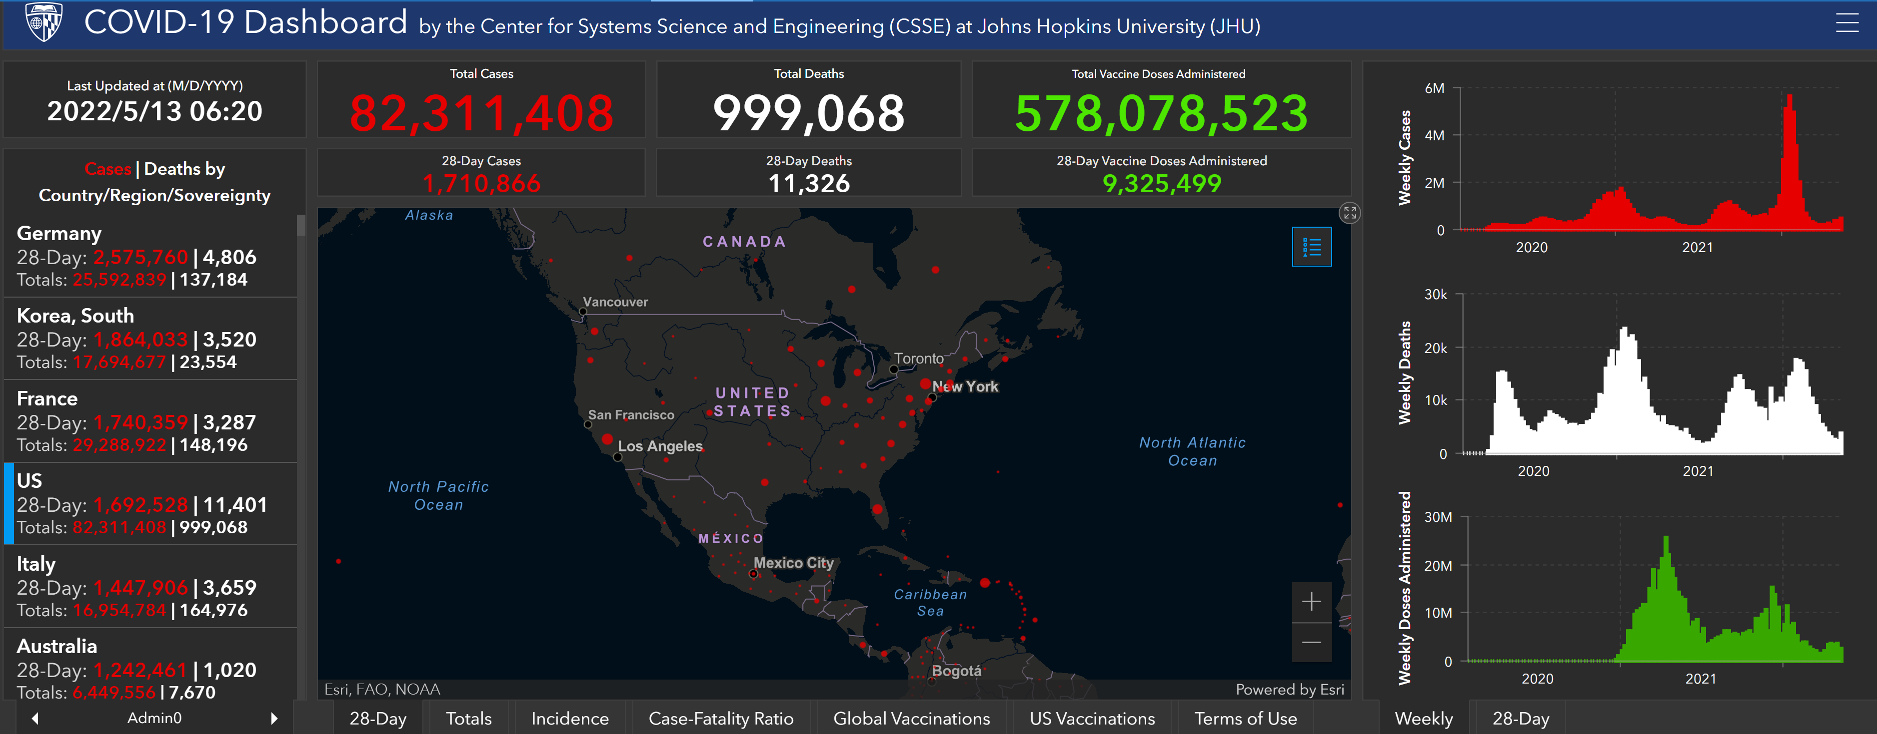Open Case-Fatality Ratio tab
This screenshot has height=734, width=1877.
(721, 718)
